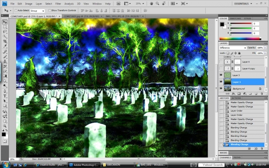Select the 3D Rotate tool
This screenshot has height=168, width=269.
coord(5,112)
